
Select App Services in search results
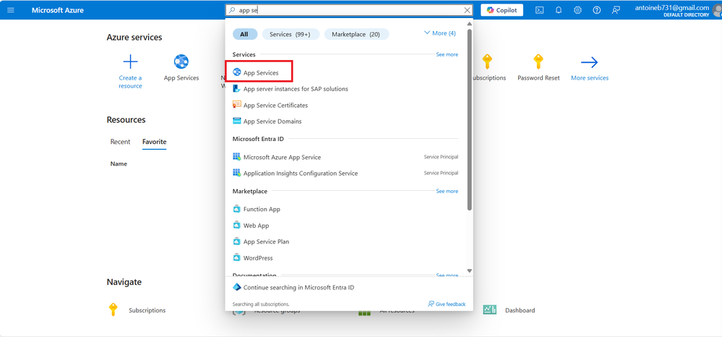pyautogui.click(x=259, y=72)
